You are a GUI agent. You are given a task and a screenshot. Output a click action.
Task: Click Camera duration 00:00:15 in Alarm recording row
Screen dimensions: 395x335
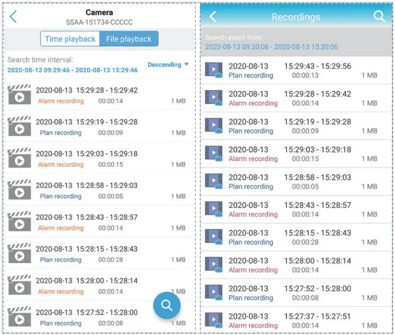tap(110, 164)
